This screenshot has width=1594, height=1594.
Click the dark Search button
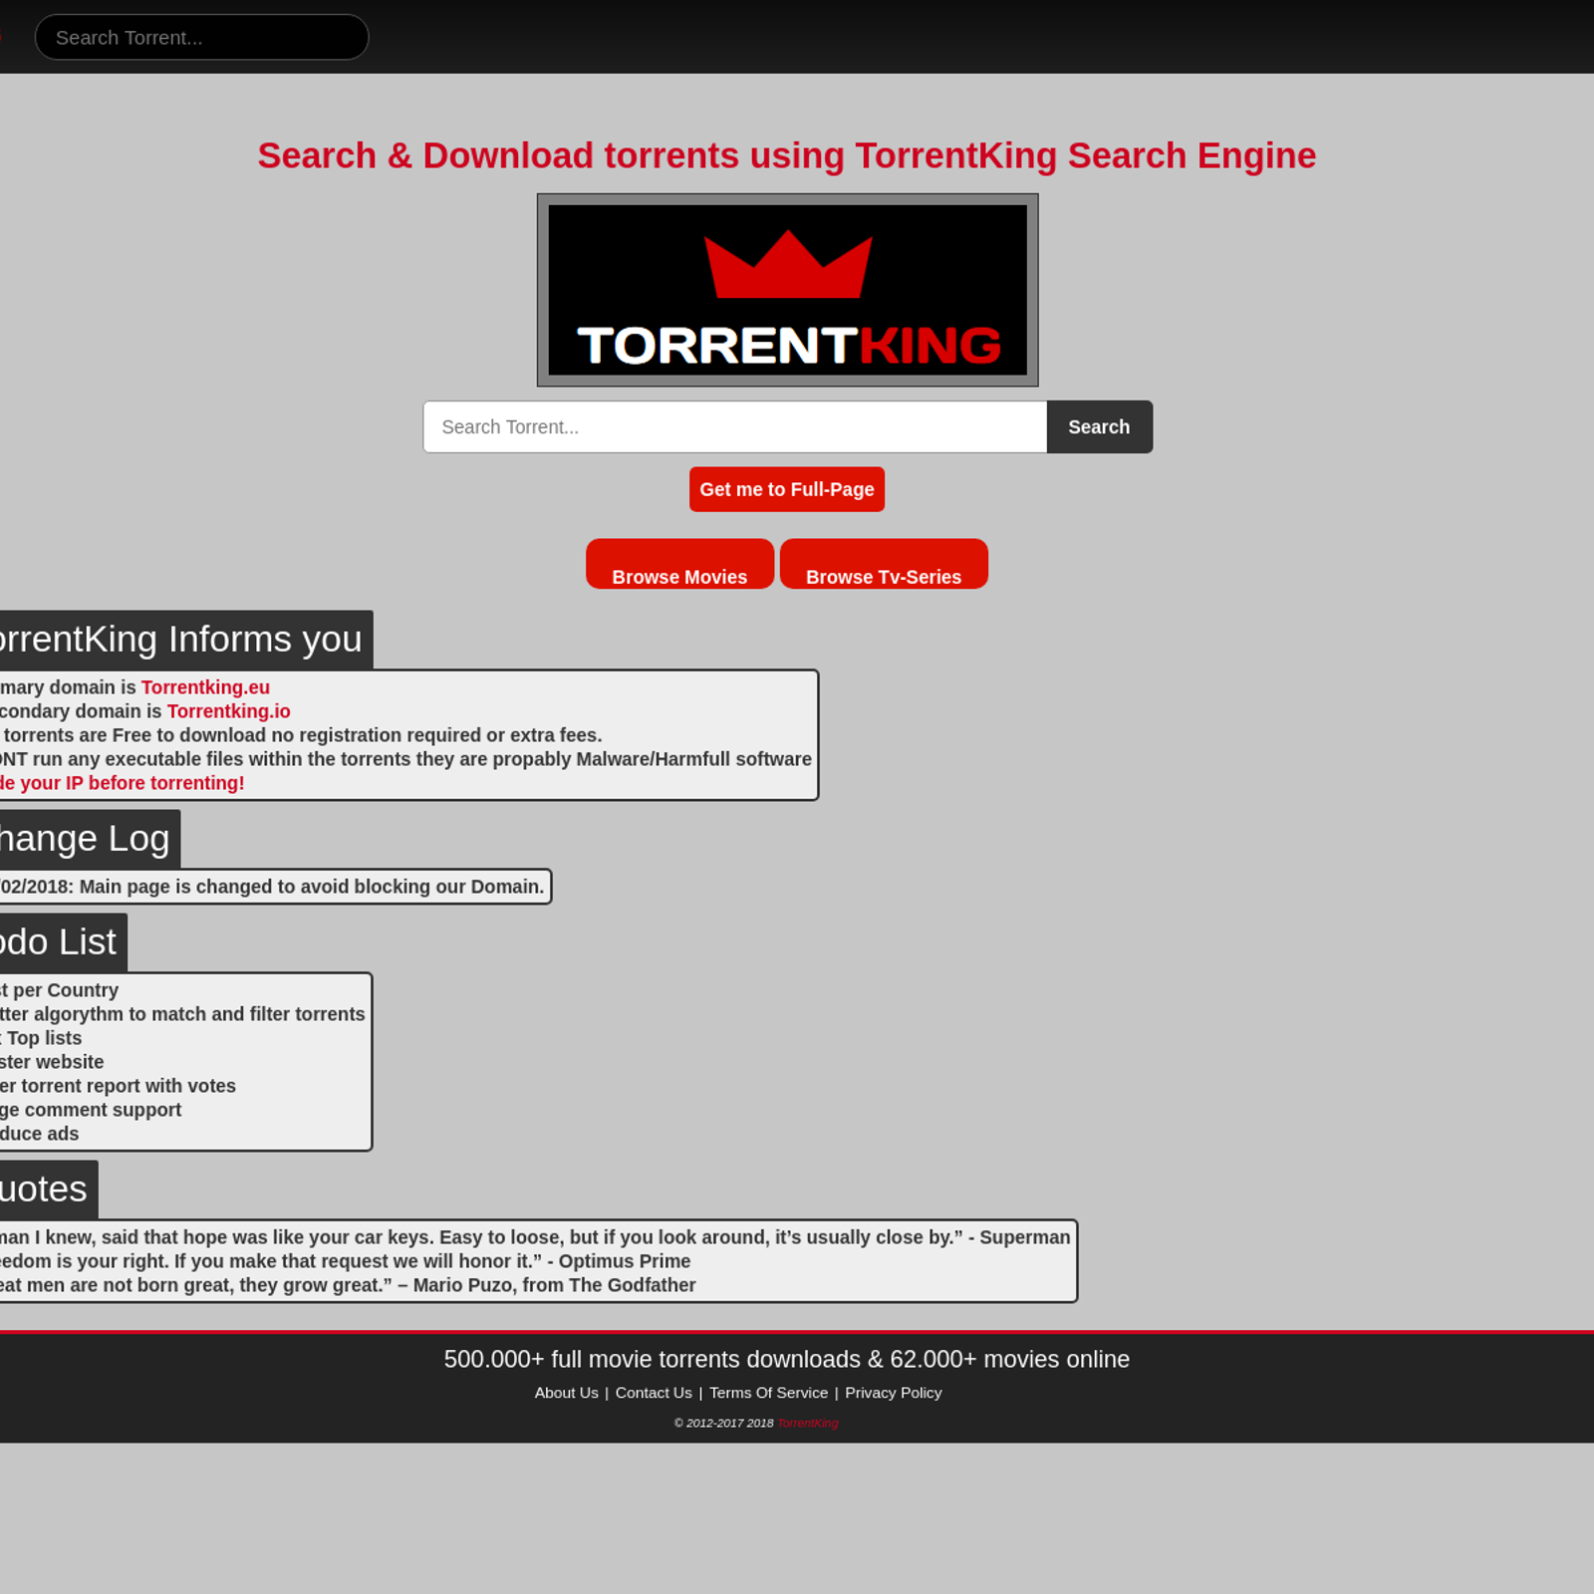click(x=1099, y=426)
